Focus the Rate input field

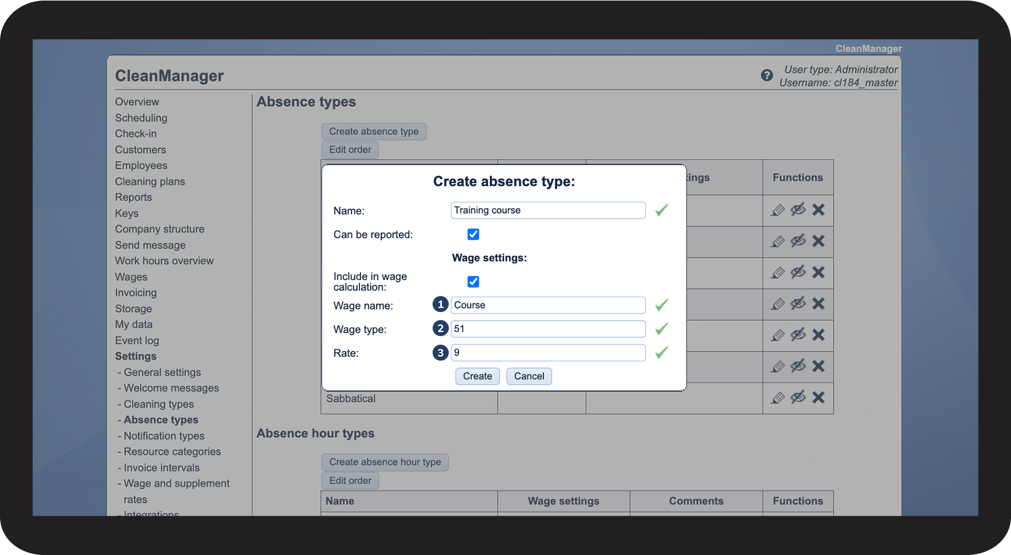(x=548, y=353)
